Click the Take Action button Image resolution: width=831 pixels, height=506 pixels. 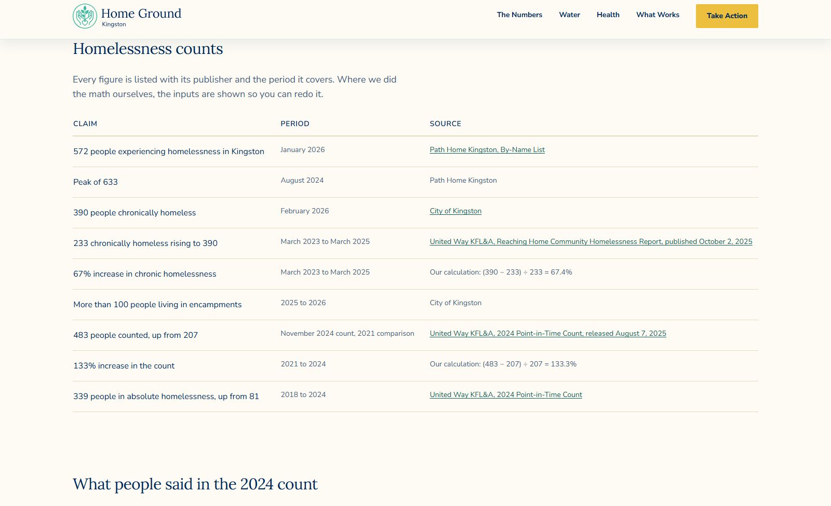point(727,16)
